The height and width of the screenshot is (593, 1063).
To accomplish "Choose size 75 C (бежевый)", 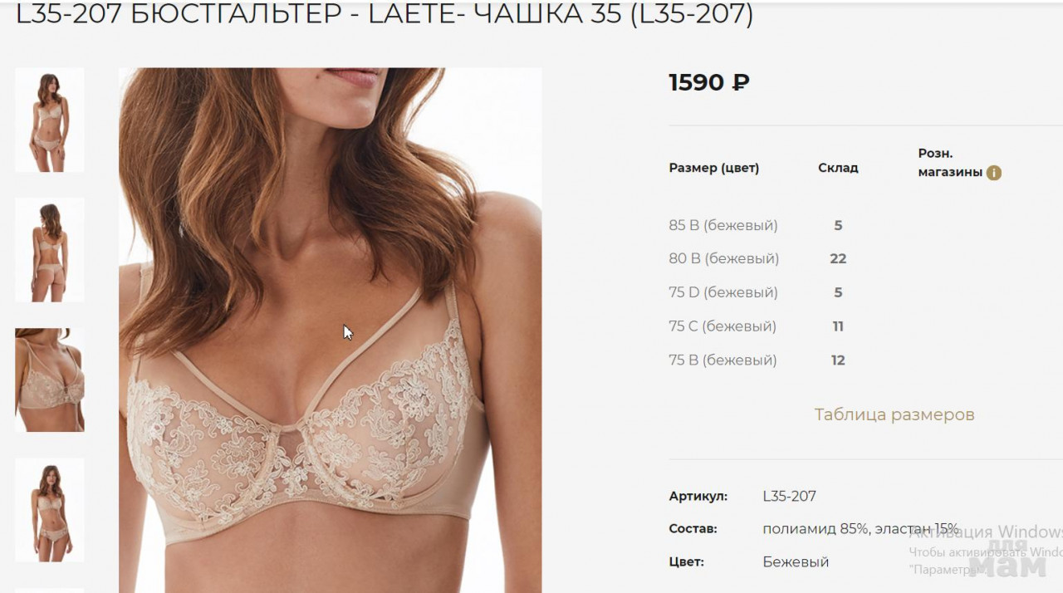I will coord(723,326).
